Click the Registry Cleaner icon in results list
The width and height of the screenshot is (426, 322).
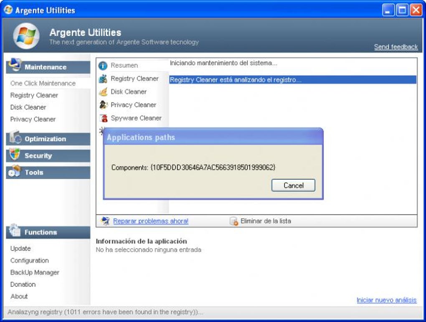point(103,79)
